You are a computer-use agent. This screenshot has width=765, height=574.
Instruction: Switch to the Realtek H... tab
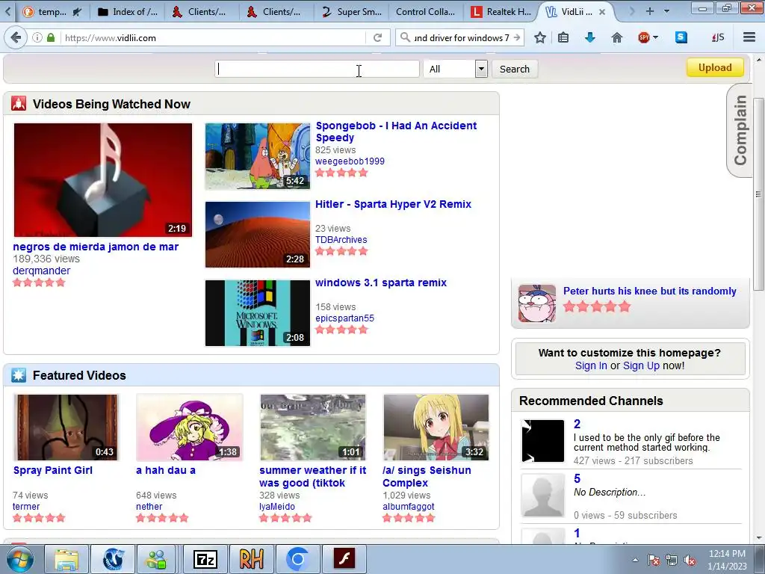click(500, 12)
